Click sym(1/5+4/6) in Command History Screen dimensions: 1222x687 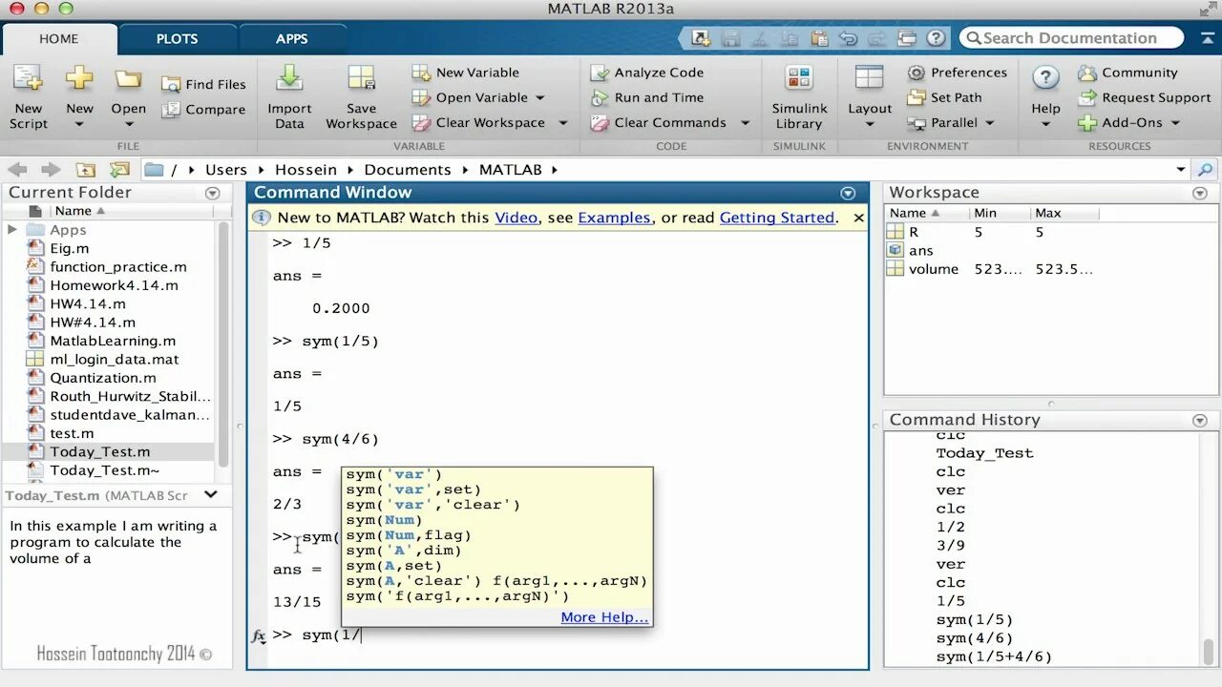994,656
